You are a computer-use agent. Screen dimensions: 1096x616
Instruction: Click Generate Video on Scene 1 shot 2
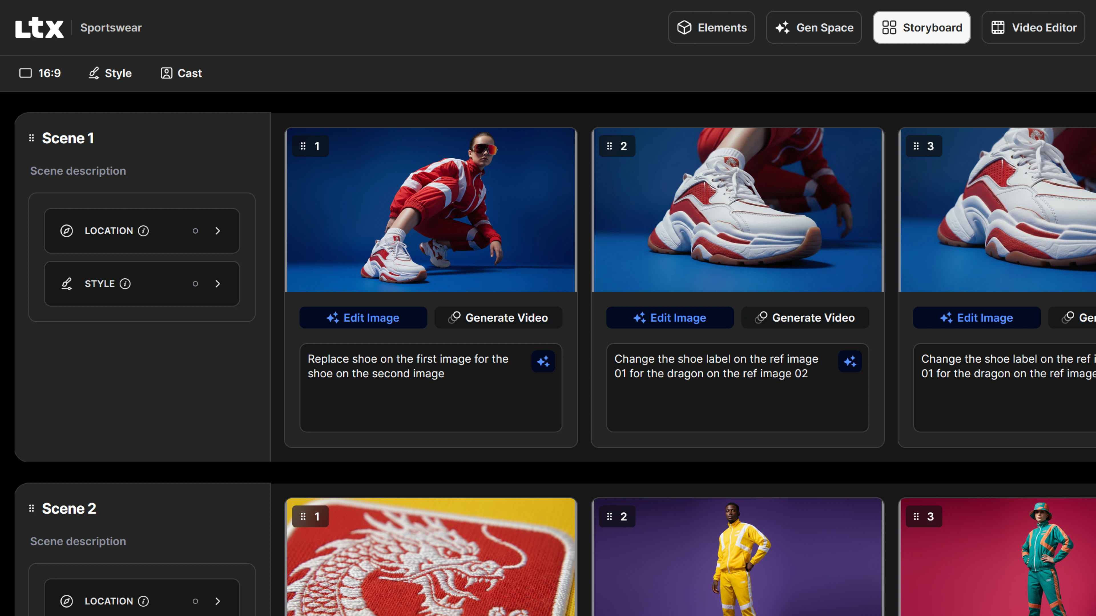pos(805,318)
